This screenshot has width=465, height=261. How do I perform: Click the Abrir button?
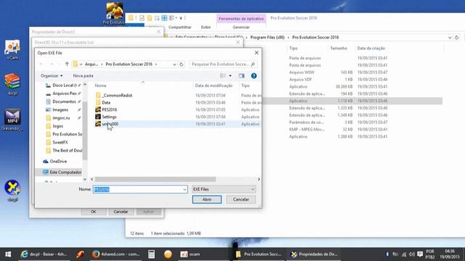(206, 199)
